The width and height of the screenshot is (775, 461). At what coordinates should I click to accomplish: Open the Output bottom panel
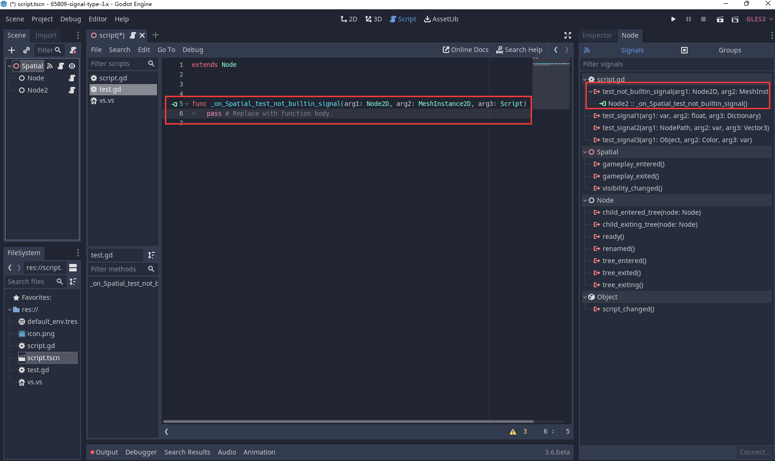pyautogui.click(x=104, y=452)
